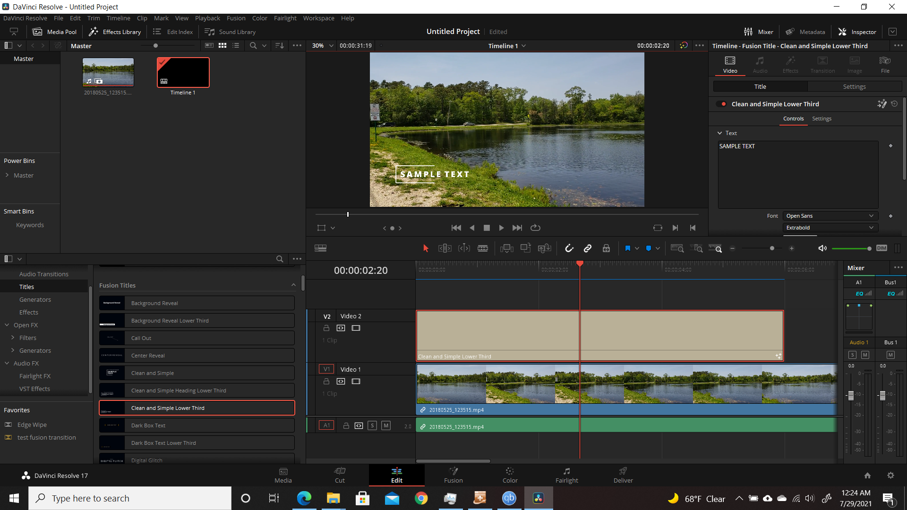Click the Overwrite Clip icon
907x510 pixels.
click(526, 248)
